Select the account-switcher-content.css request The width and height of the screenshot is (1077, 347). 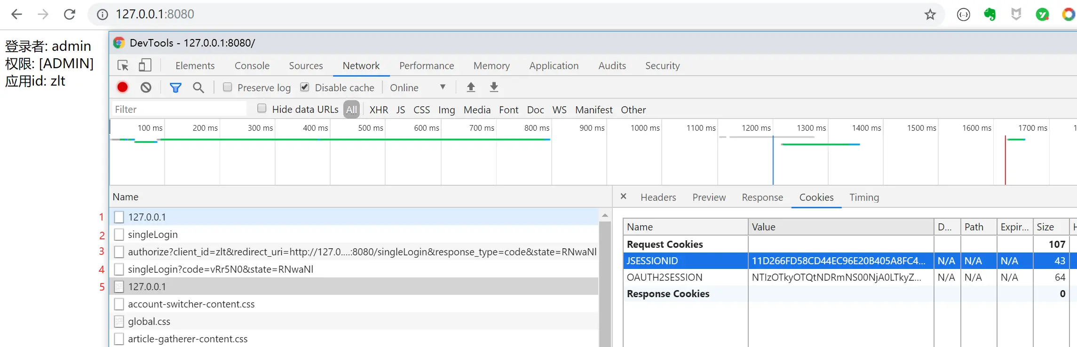pyautogui.click(x=354, y=304)
